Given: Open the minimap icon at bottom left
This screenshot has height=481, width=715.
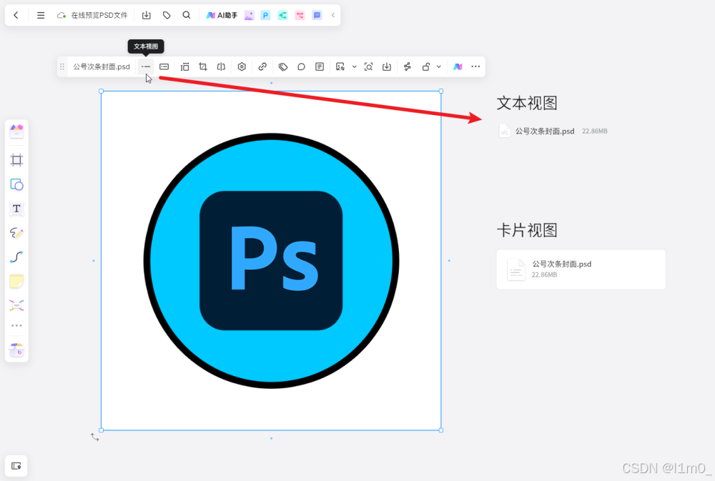Looking at the screenshot, I should [x=16, y=466].
